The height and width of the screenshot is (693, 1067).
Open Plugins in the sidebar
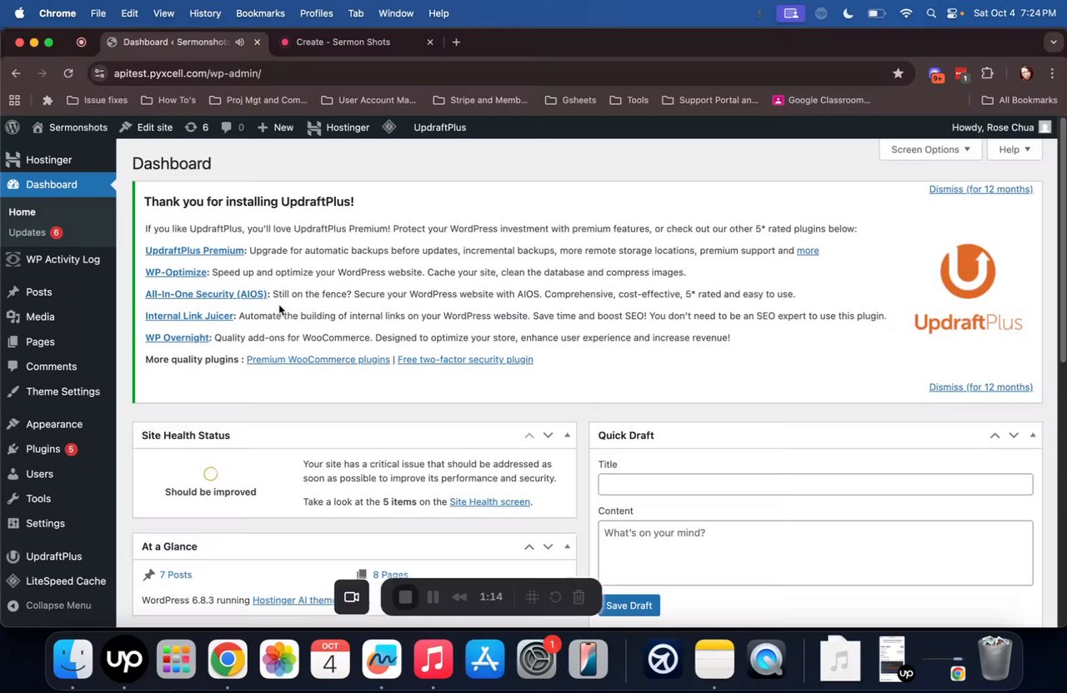click(x=58, y=449)
